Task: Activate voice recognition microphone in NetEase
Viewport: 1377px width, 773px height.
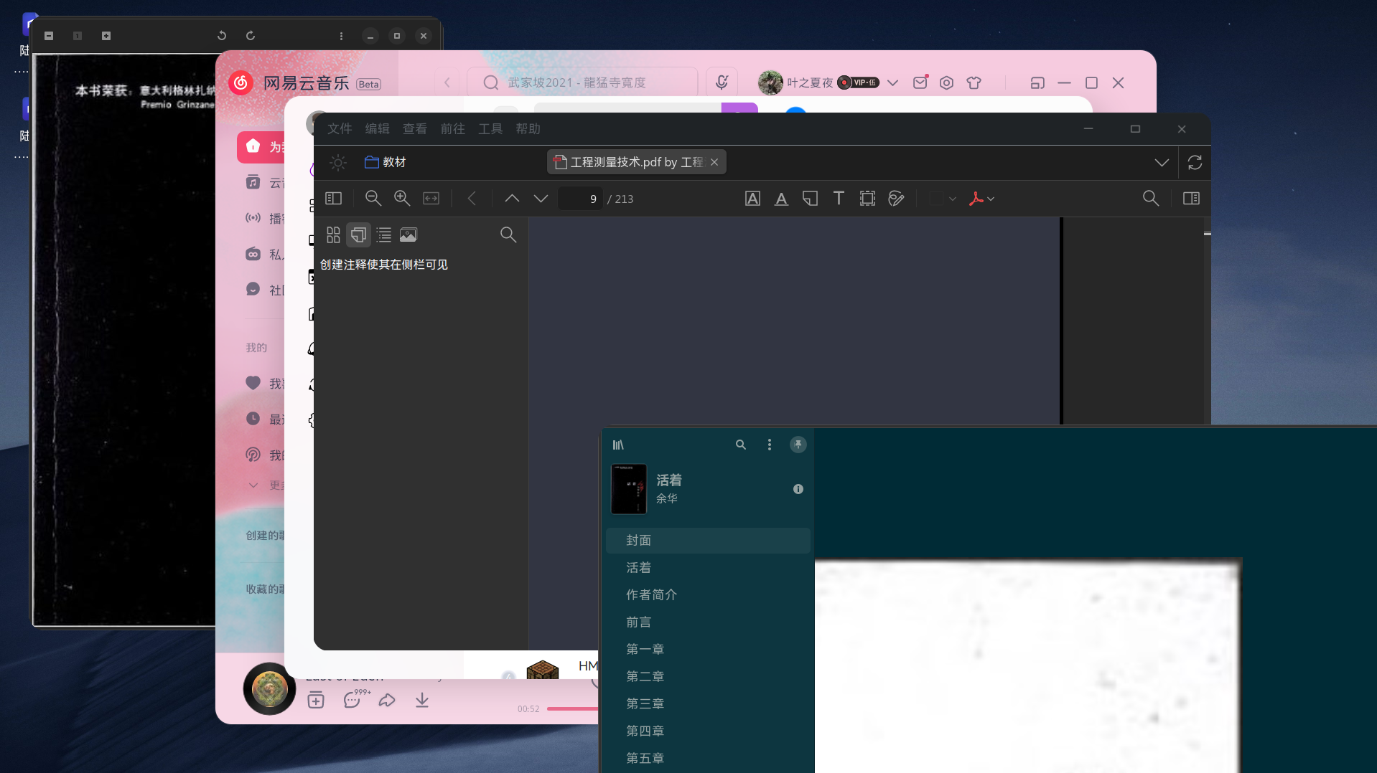Action: 722,83
